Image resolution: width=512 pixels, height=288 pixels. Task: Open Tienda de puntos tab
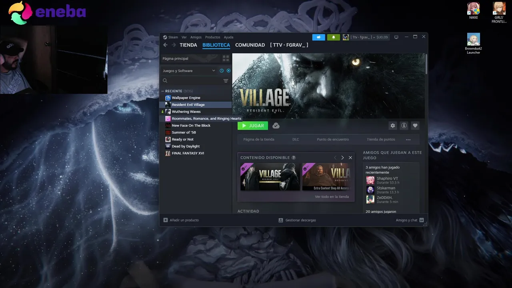pyautogui.click(x=381, y=140)
